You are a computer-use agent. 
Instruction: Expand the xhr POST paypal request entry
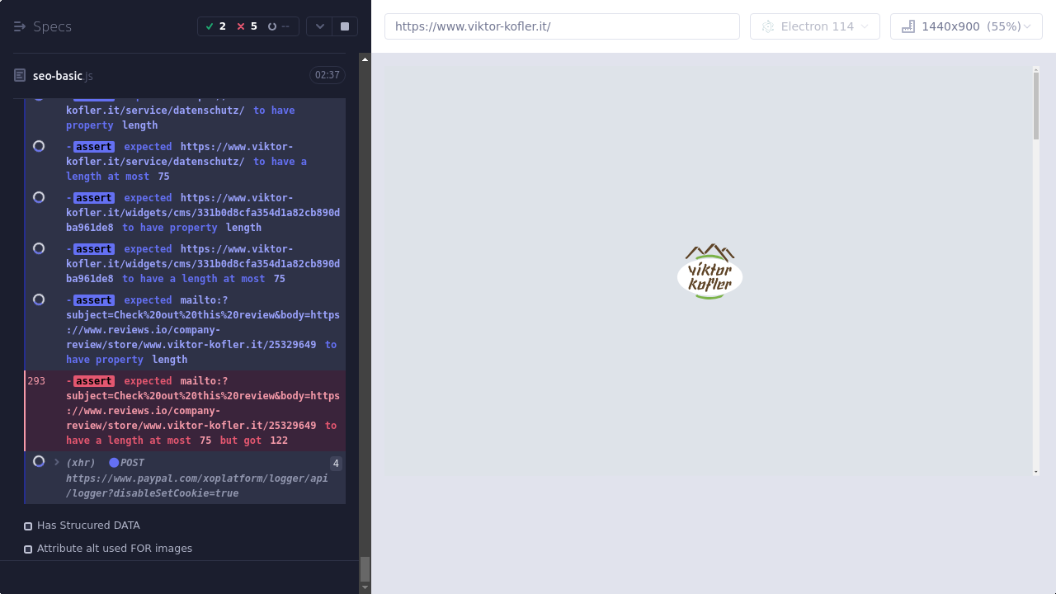(x=57, y=463)
